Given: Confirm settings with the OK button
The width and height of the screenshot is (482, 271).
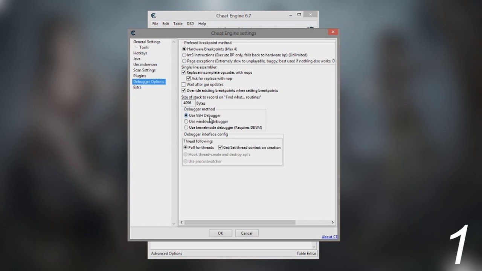Looking at the screenshot, I should click(x=220, y=233).
